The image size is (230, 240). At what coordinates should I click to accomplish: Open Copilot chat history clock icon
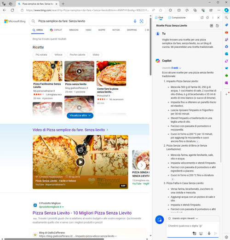[x=217, y=26]
